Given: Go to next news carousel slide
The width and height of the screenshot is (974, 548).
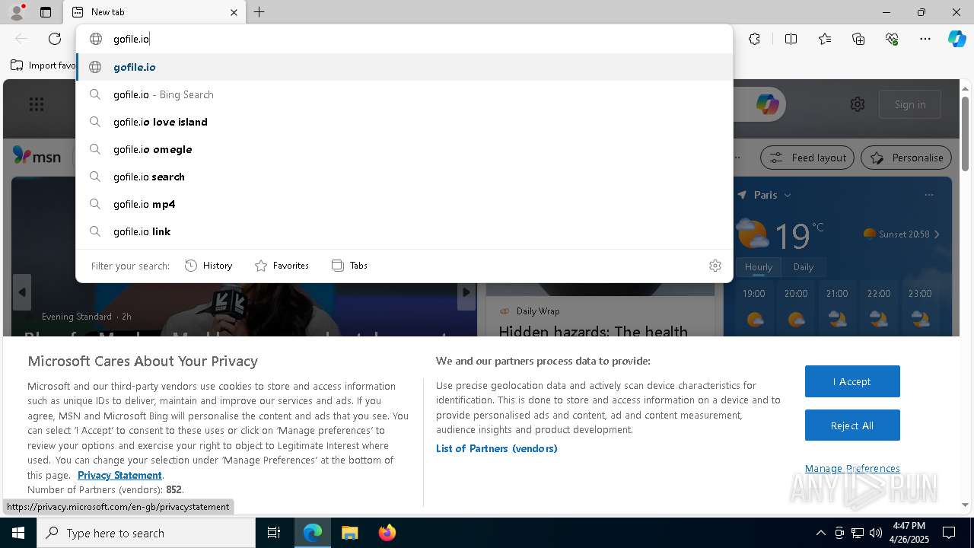Looking at the screenshot, I should 466,292.
